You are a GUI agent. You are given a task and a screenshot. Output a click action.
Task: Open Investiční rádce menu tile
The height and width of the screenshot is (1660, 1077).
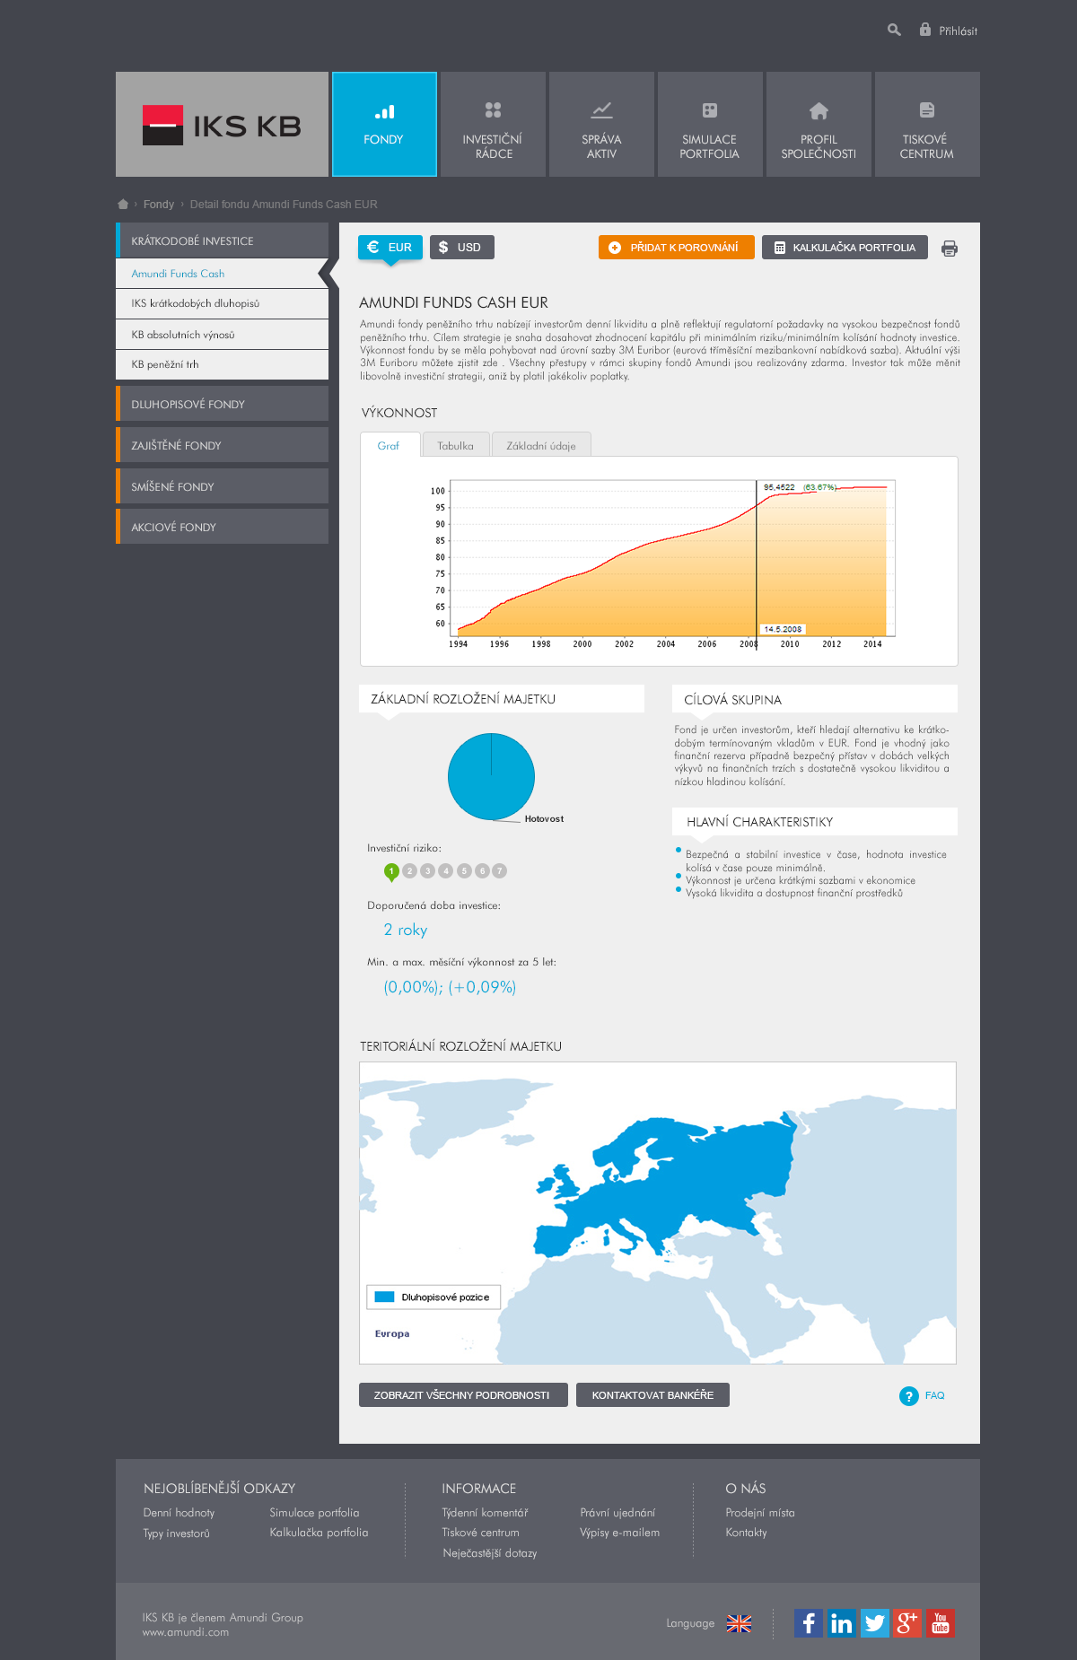coord(494,125)
